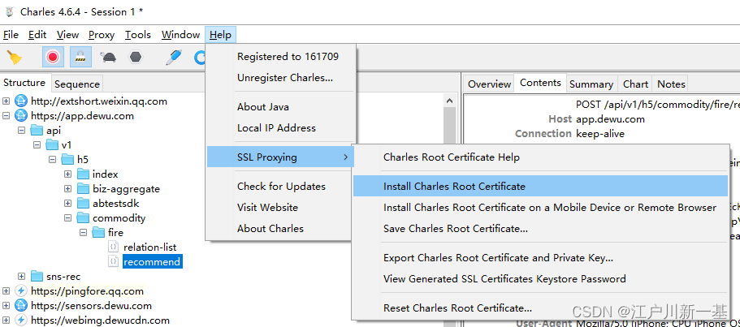This screenshot has height=327, width=740.
Task: Click the fire folder icon
Action: pyautogui.click(x=98, y=232)
